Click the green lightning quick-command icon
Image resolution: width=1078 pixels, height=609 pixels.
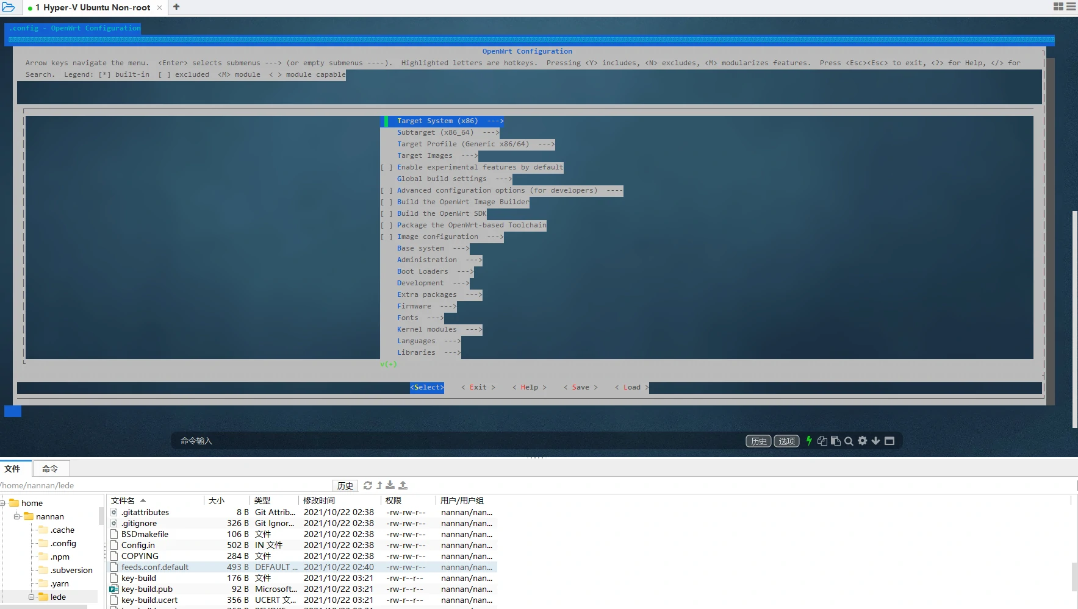809,441
